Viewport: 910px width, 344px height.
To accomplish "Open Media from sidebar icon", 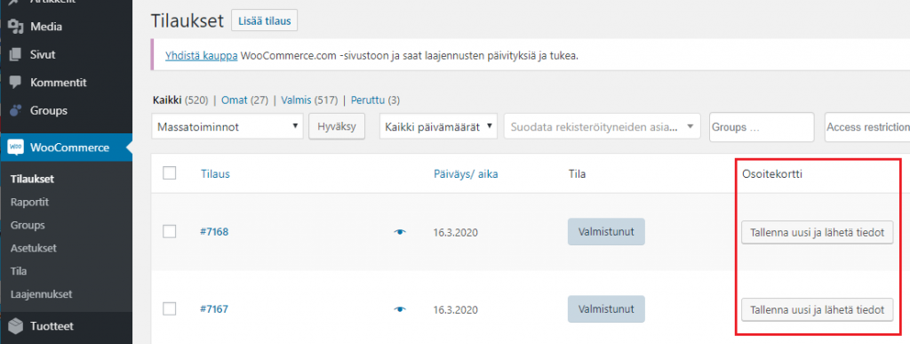I will click(16, 27).
